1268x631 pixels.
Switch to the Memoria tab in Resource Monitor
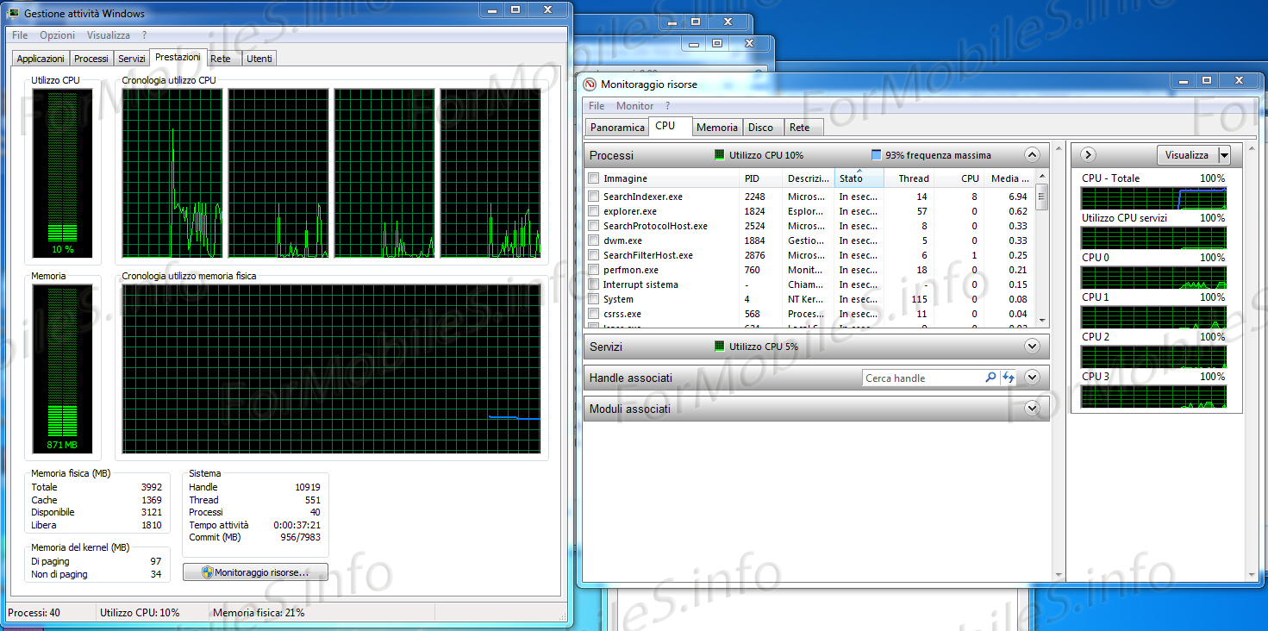tap(716, 128)
